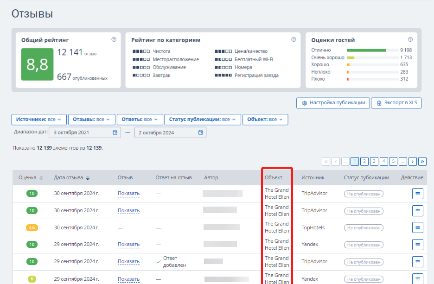Go to last page double-arrow
Screen dimensions: 434x284
click(422, 162)
